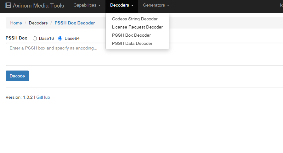Collapse the Decoders navbar dropdown

122,5
